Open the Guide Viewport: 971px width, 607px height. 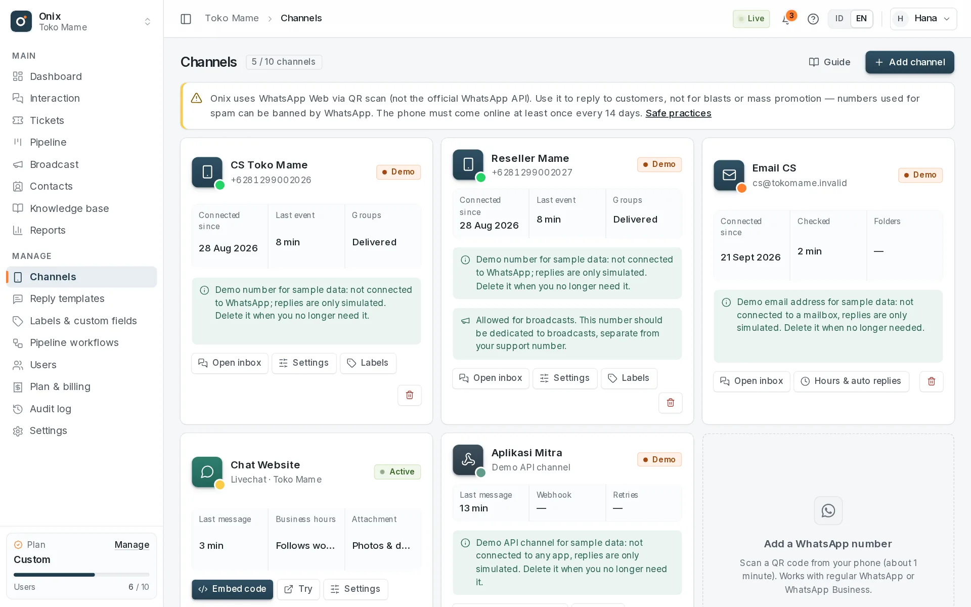(x=829, y=62)
